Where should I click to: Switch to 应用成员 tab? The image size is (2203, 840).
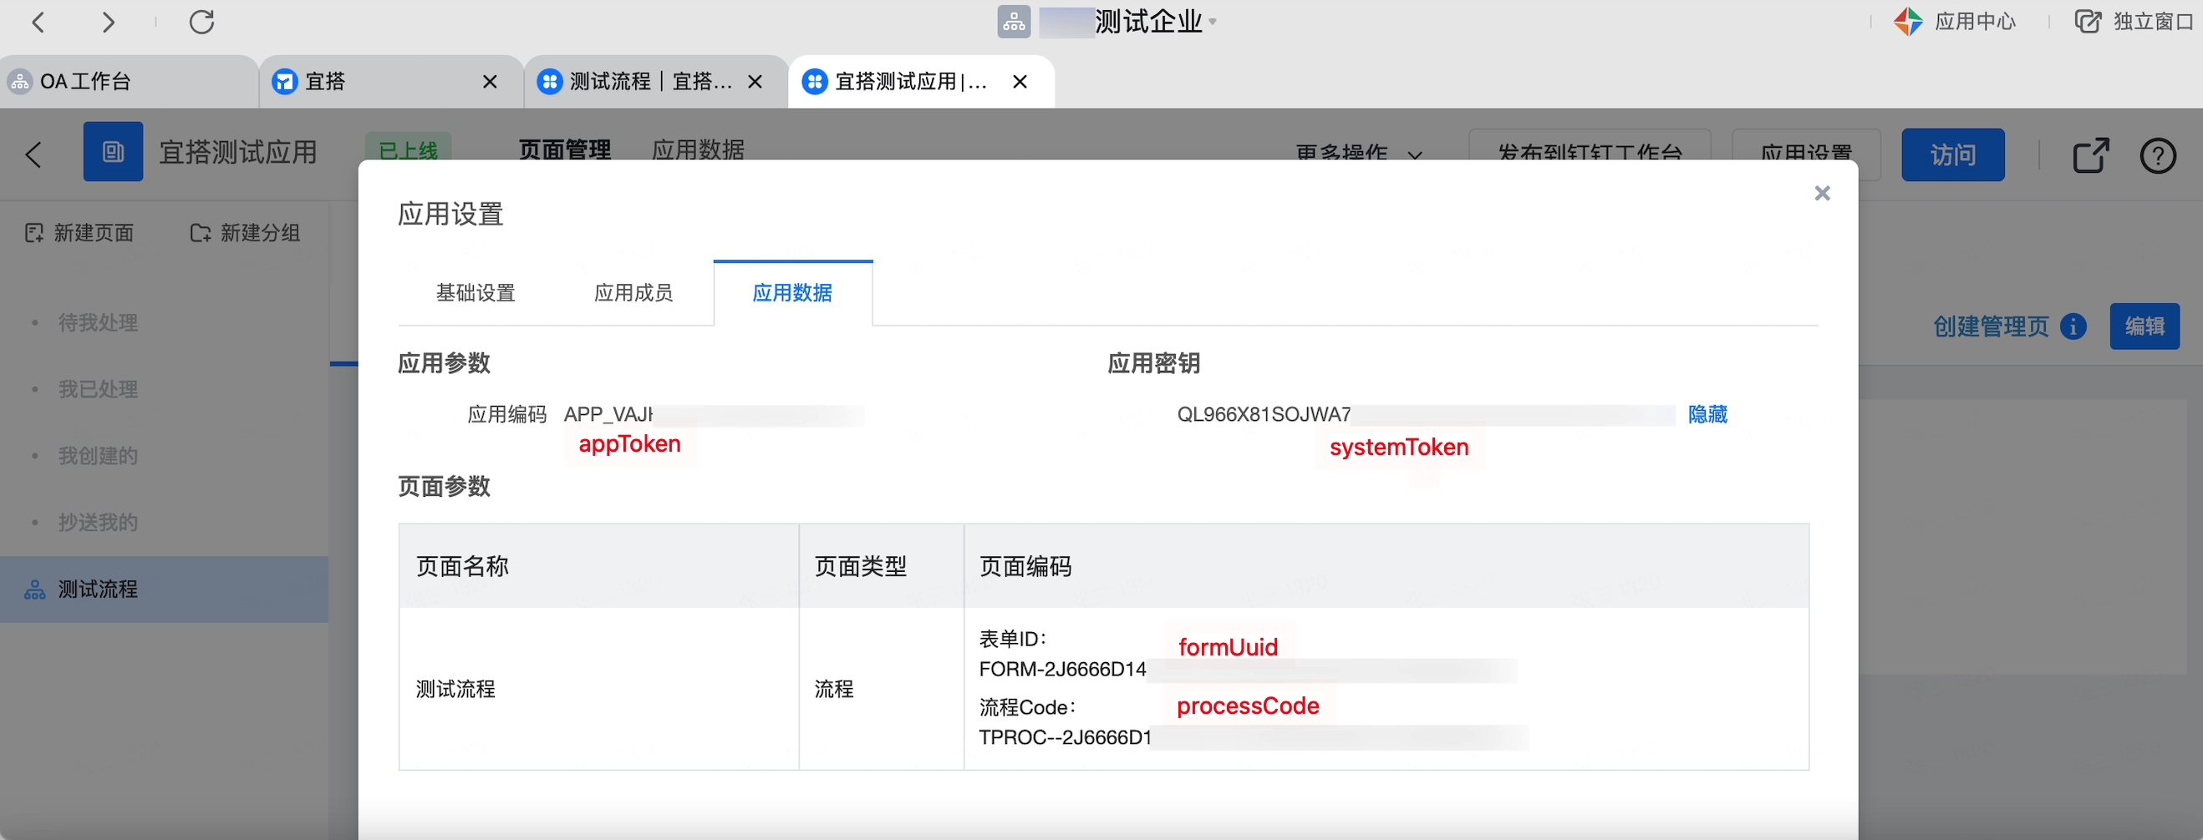coord(633,292)
